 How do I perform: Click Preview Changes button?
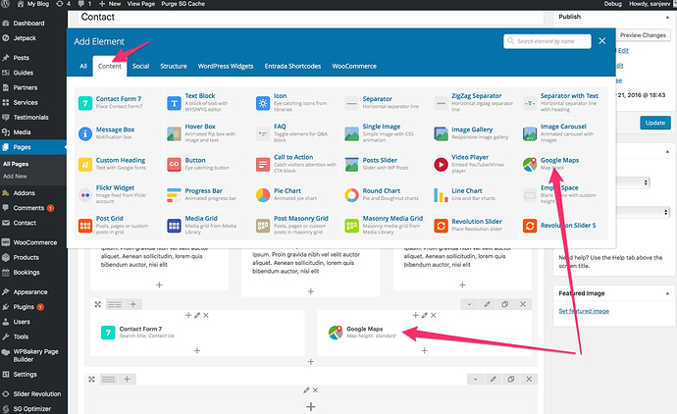pos(643,35)
